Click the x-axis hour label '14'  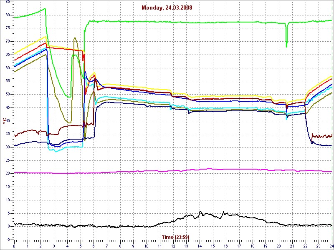click(200, 245)
